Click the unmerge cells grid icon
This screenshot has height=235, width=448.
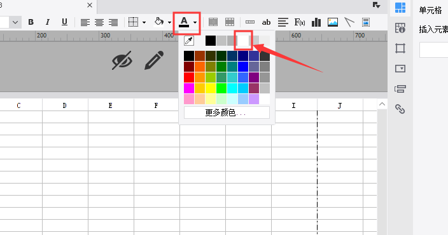(230, 22)
